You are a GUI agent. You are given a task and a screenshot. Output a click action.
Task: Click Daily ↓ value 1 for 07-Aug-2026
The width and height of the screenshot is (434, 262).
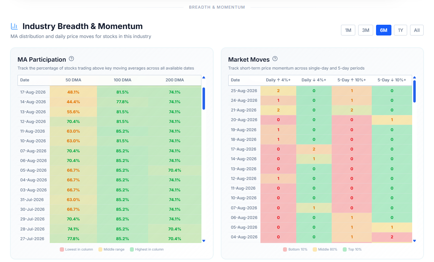(x=314, y=208)
